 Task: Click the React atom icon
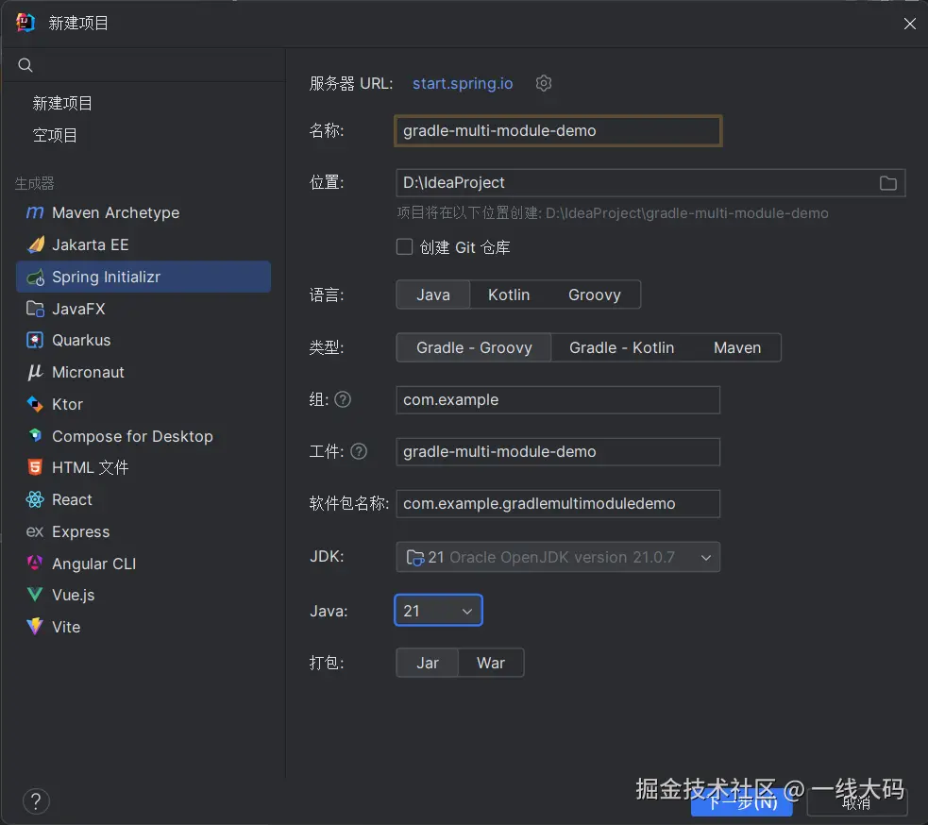click(35, 499)
